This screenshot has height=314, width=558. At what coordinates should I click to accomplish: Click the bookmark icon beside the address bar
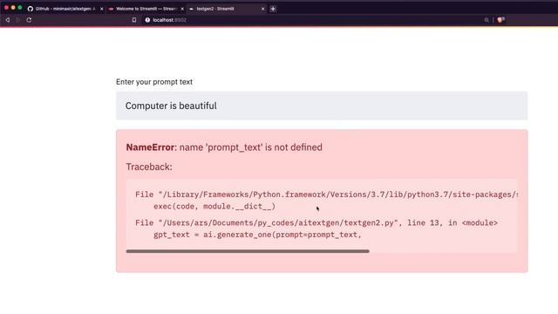[134, 20]
